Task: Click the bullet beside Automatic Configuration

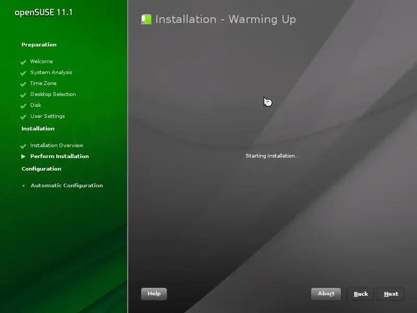Action: (x=23, y=186)
